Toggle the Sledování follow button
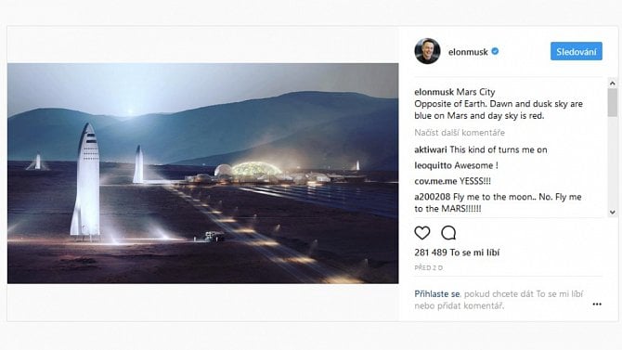Screen dimensions: 622x350 pos(576,51)
